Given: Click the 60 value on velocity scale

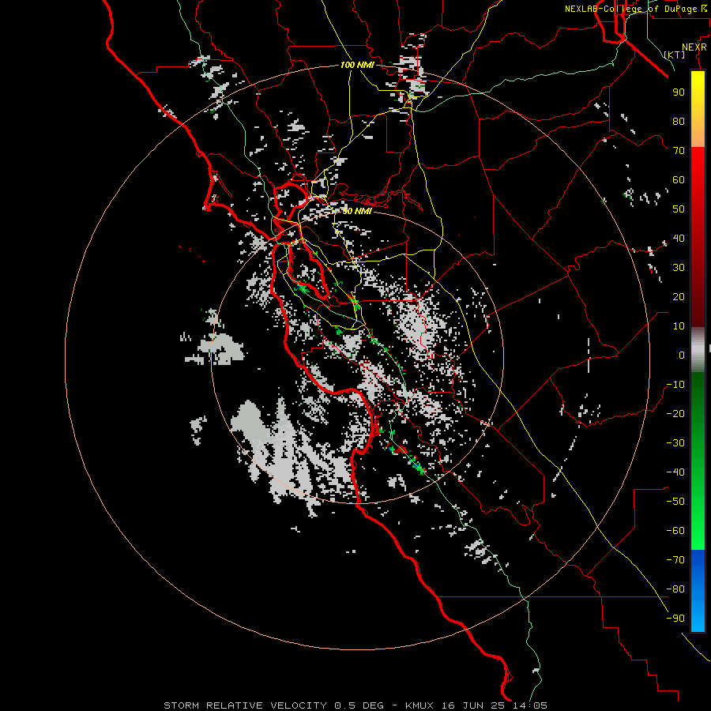Looking at the screenshot, I should (x=679, y=180).
